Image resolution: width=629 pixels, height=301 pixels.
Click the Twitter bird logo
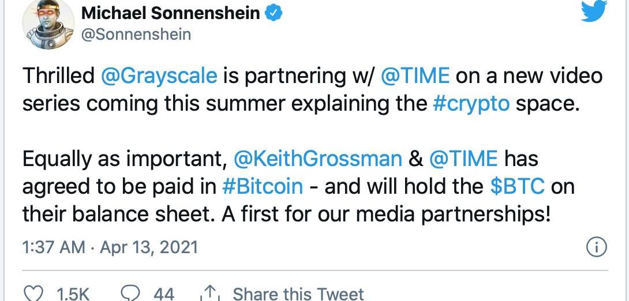pyautogui.click(x=594, y=11)
